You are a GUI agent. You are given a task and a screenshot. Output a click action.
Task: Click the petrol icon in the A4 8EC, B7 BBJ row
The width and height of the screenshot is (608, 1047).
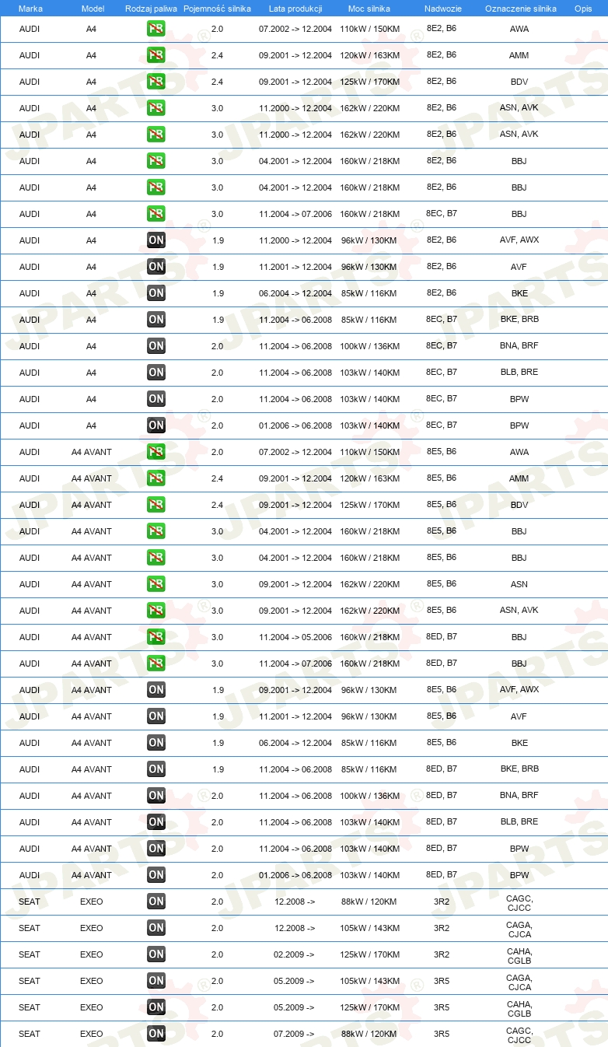(x=155, y=214)
